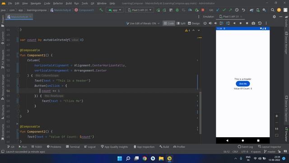Switch editor to Code view
This screenshot has width=289, height=163.
[169, 23]
